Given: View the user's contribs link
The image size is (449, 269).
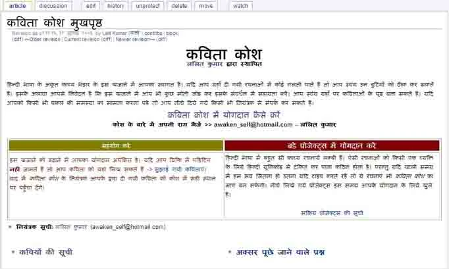Looking at the screenshot, I should 153,34.
